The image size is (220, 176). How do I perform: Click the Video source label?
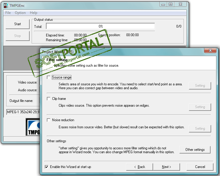click(28, 82)
